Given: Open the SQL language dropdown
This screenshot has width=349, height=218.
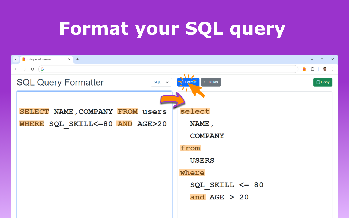Looking at the screenshot, I should click(x=161, y=82).
